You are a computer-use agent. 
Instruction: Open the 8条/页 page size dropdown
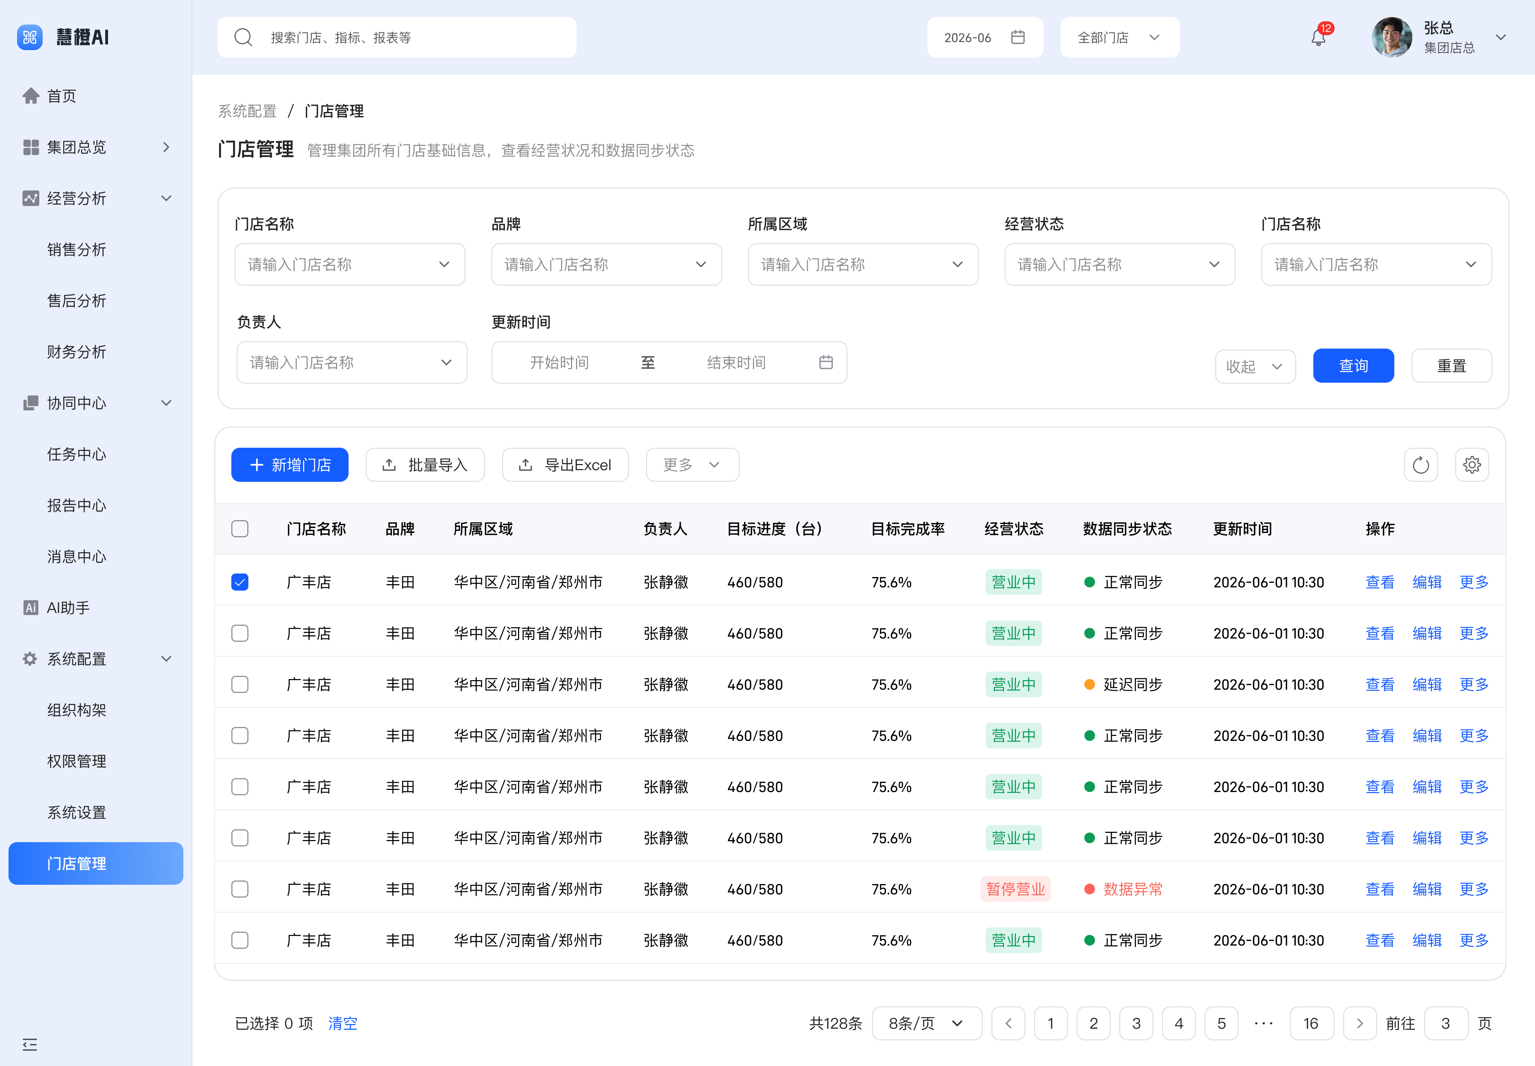[926, 1023]
